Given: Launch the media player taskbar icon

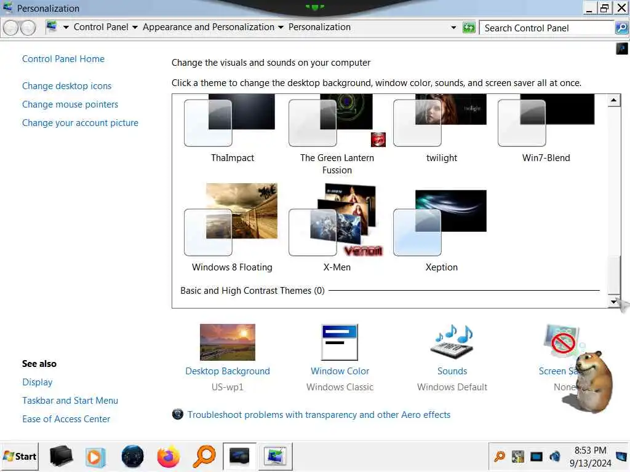Looking at the screenshot, I should pyautogui.click(x=95, y=457).
